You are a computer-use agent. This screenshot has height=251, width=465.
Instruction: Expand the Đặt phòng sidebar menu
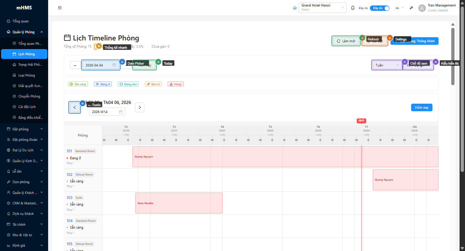click(x=24, y=129)
